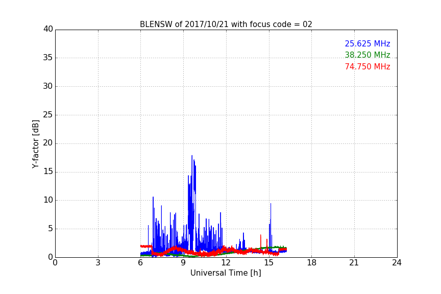Click the plot title "BLENSW of 2017/10/21"
441x294 pixels.
tap(226, 24)
